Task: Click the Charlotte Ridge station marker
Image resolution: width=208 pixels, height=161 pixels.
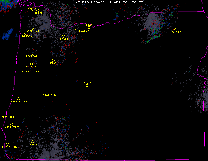Action: (18, 99)
